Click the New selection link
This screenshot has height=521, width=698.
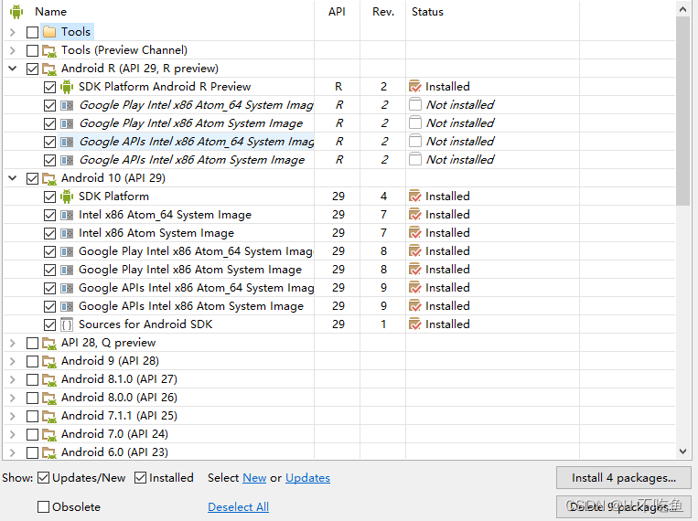click(254, 478)
